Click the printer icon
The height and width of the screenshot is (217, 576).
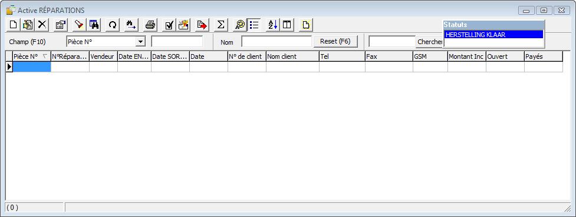click(150, 25)
